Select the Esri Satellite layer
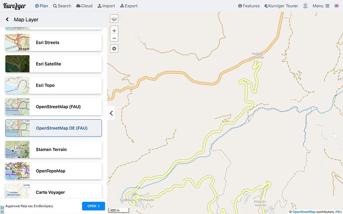The image size is (343, 214). pyautogui.click(x=54, y=64)
